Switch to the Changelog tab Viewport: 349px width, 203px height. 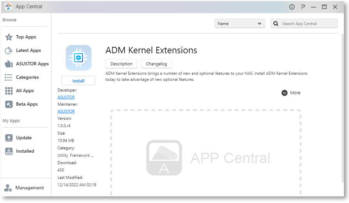tap(156, 64)
